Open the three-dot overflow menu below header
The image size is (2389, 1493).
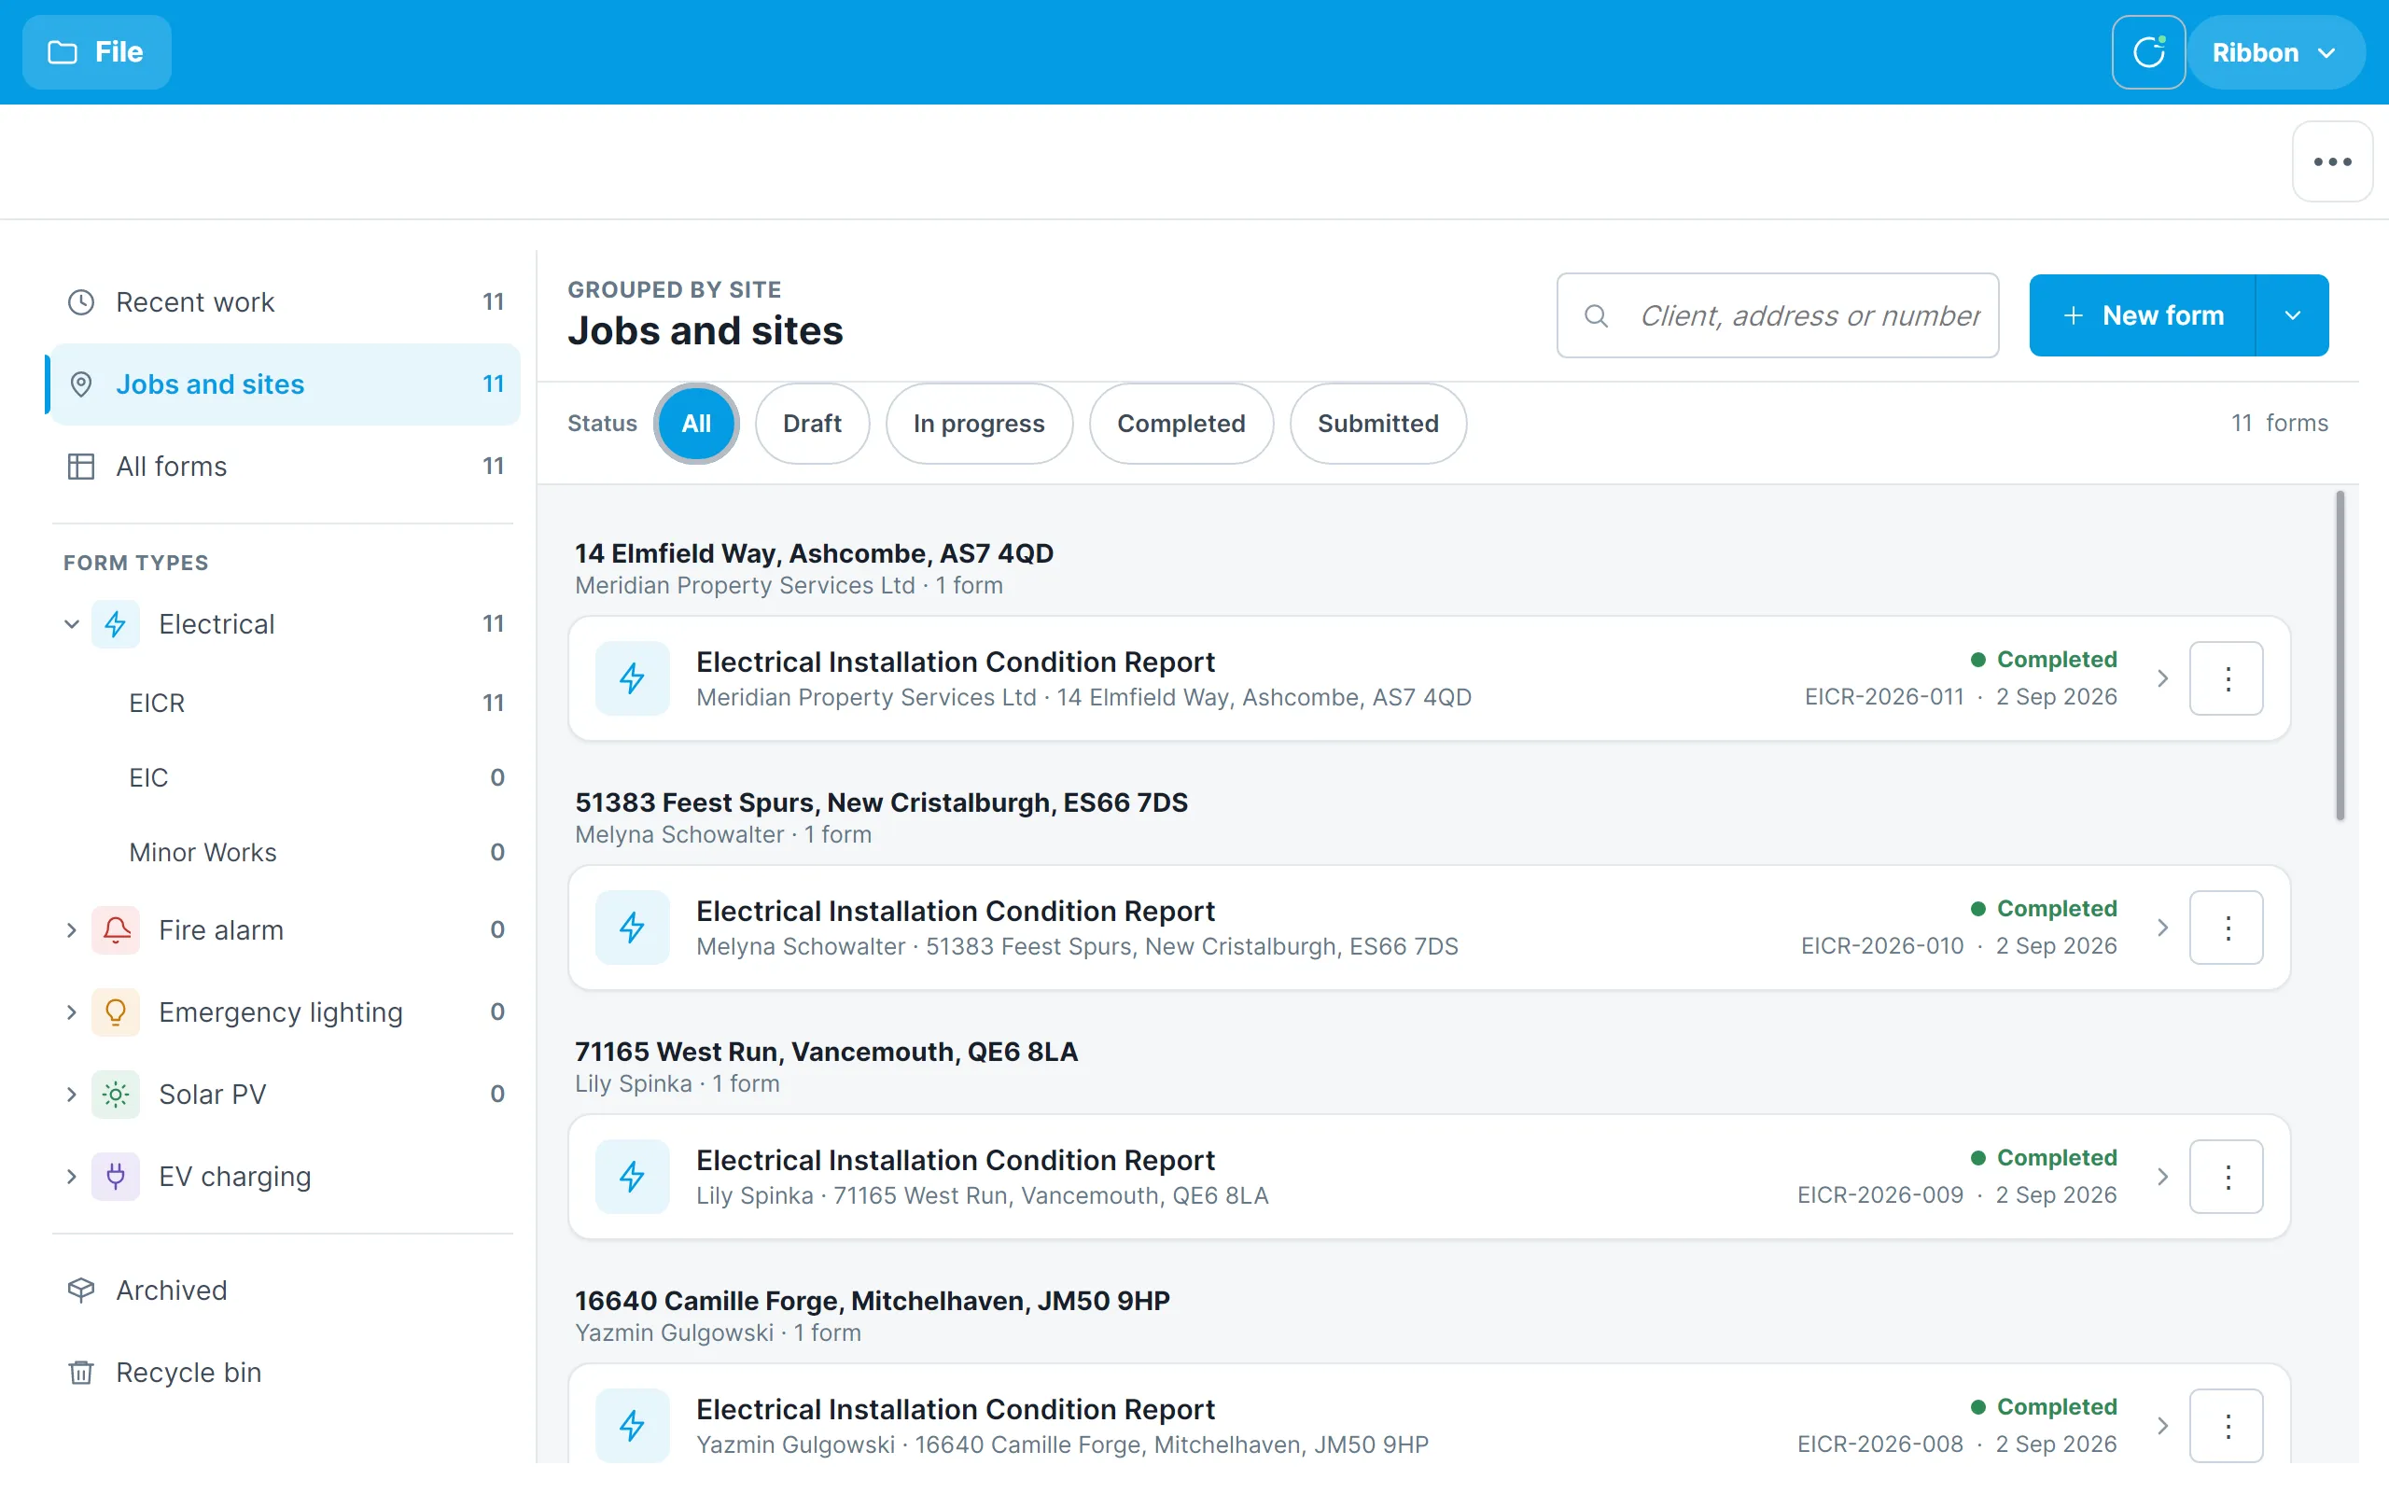click(2332, 162)
